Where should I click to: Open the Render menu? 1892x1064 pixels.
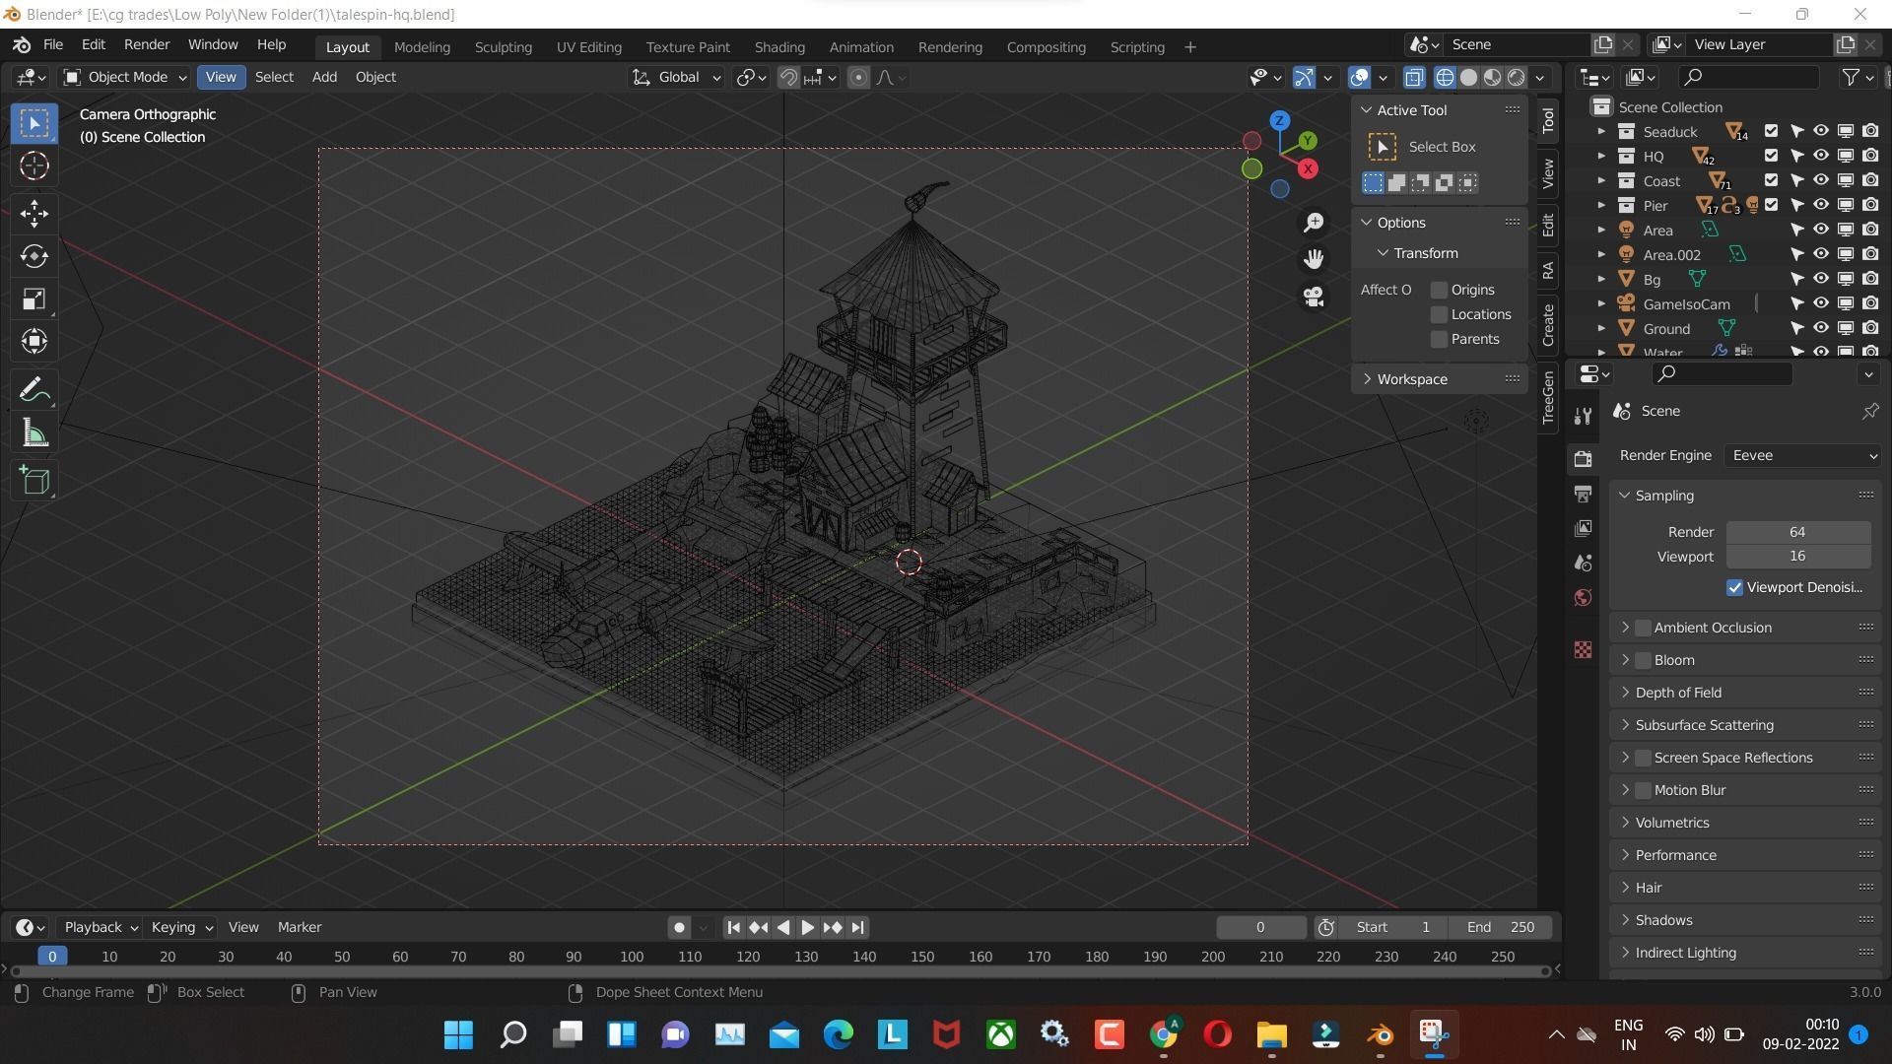point(147,45)
